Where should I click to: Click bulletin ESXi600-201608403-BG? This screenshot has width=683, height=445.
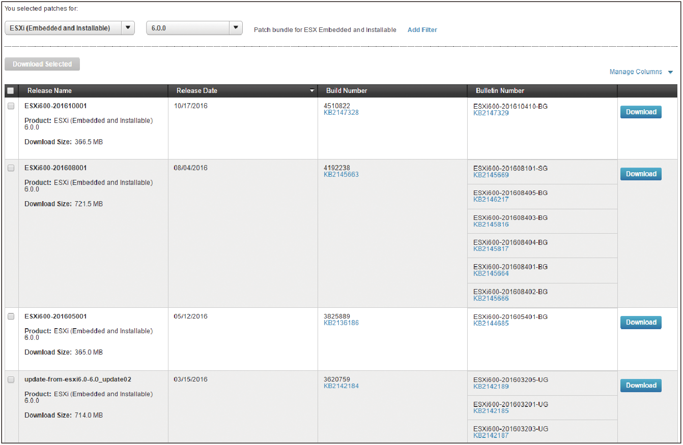pos(510,218)
